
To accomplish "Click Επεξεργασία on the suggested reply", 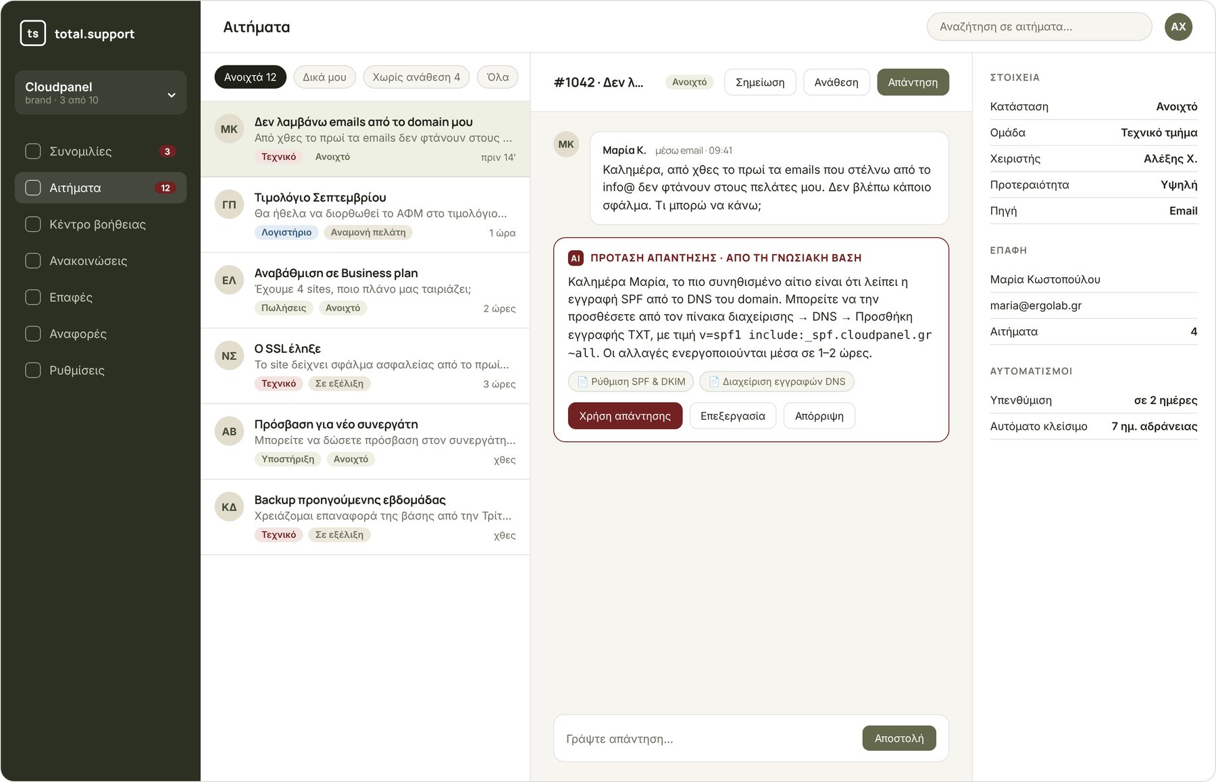I will click(x=733, y=416).
